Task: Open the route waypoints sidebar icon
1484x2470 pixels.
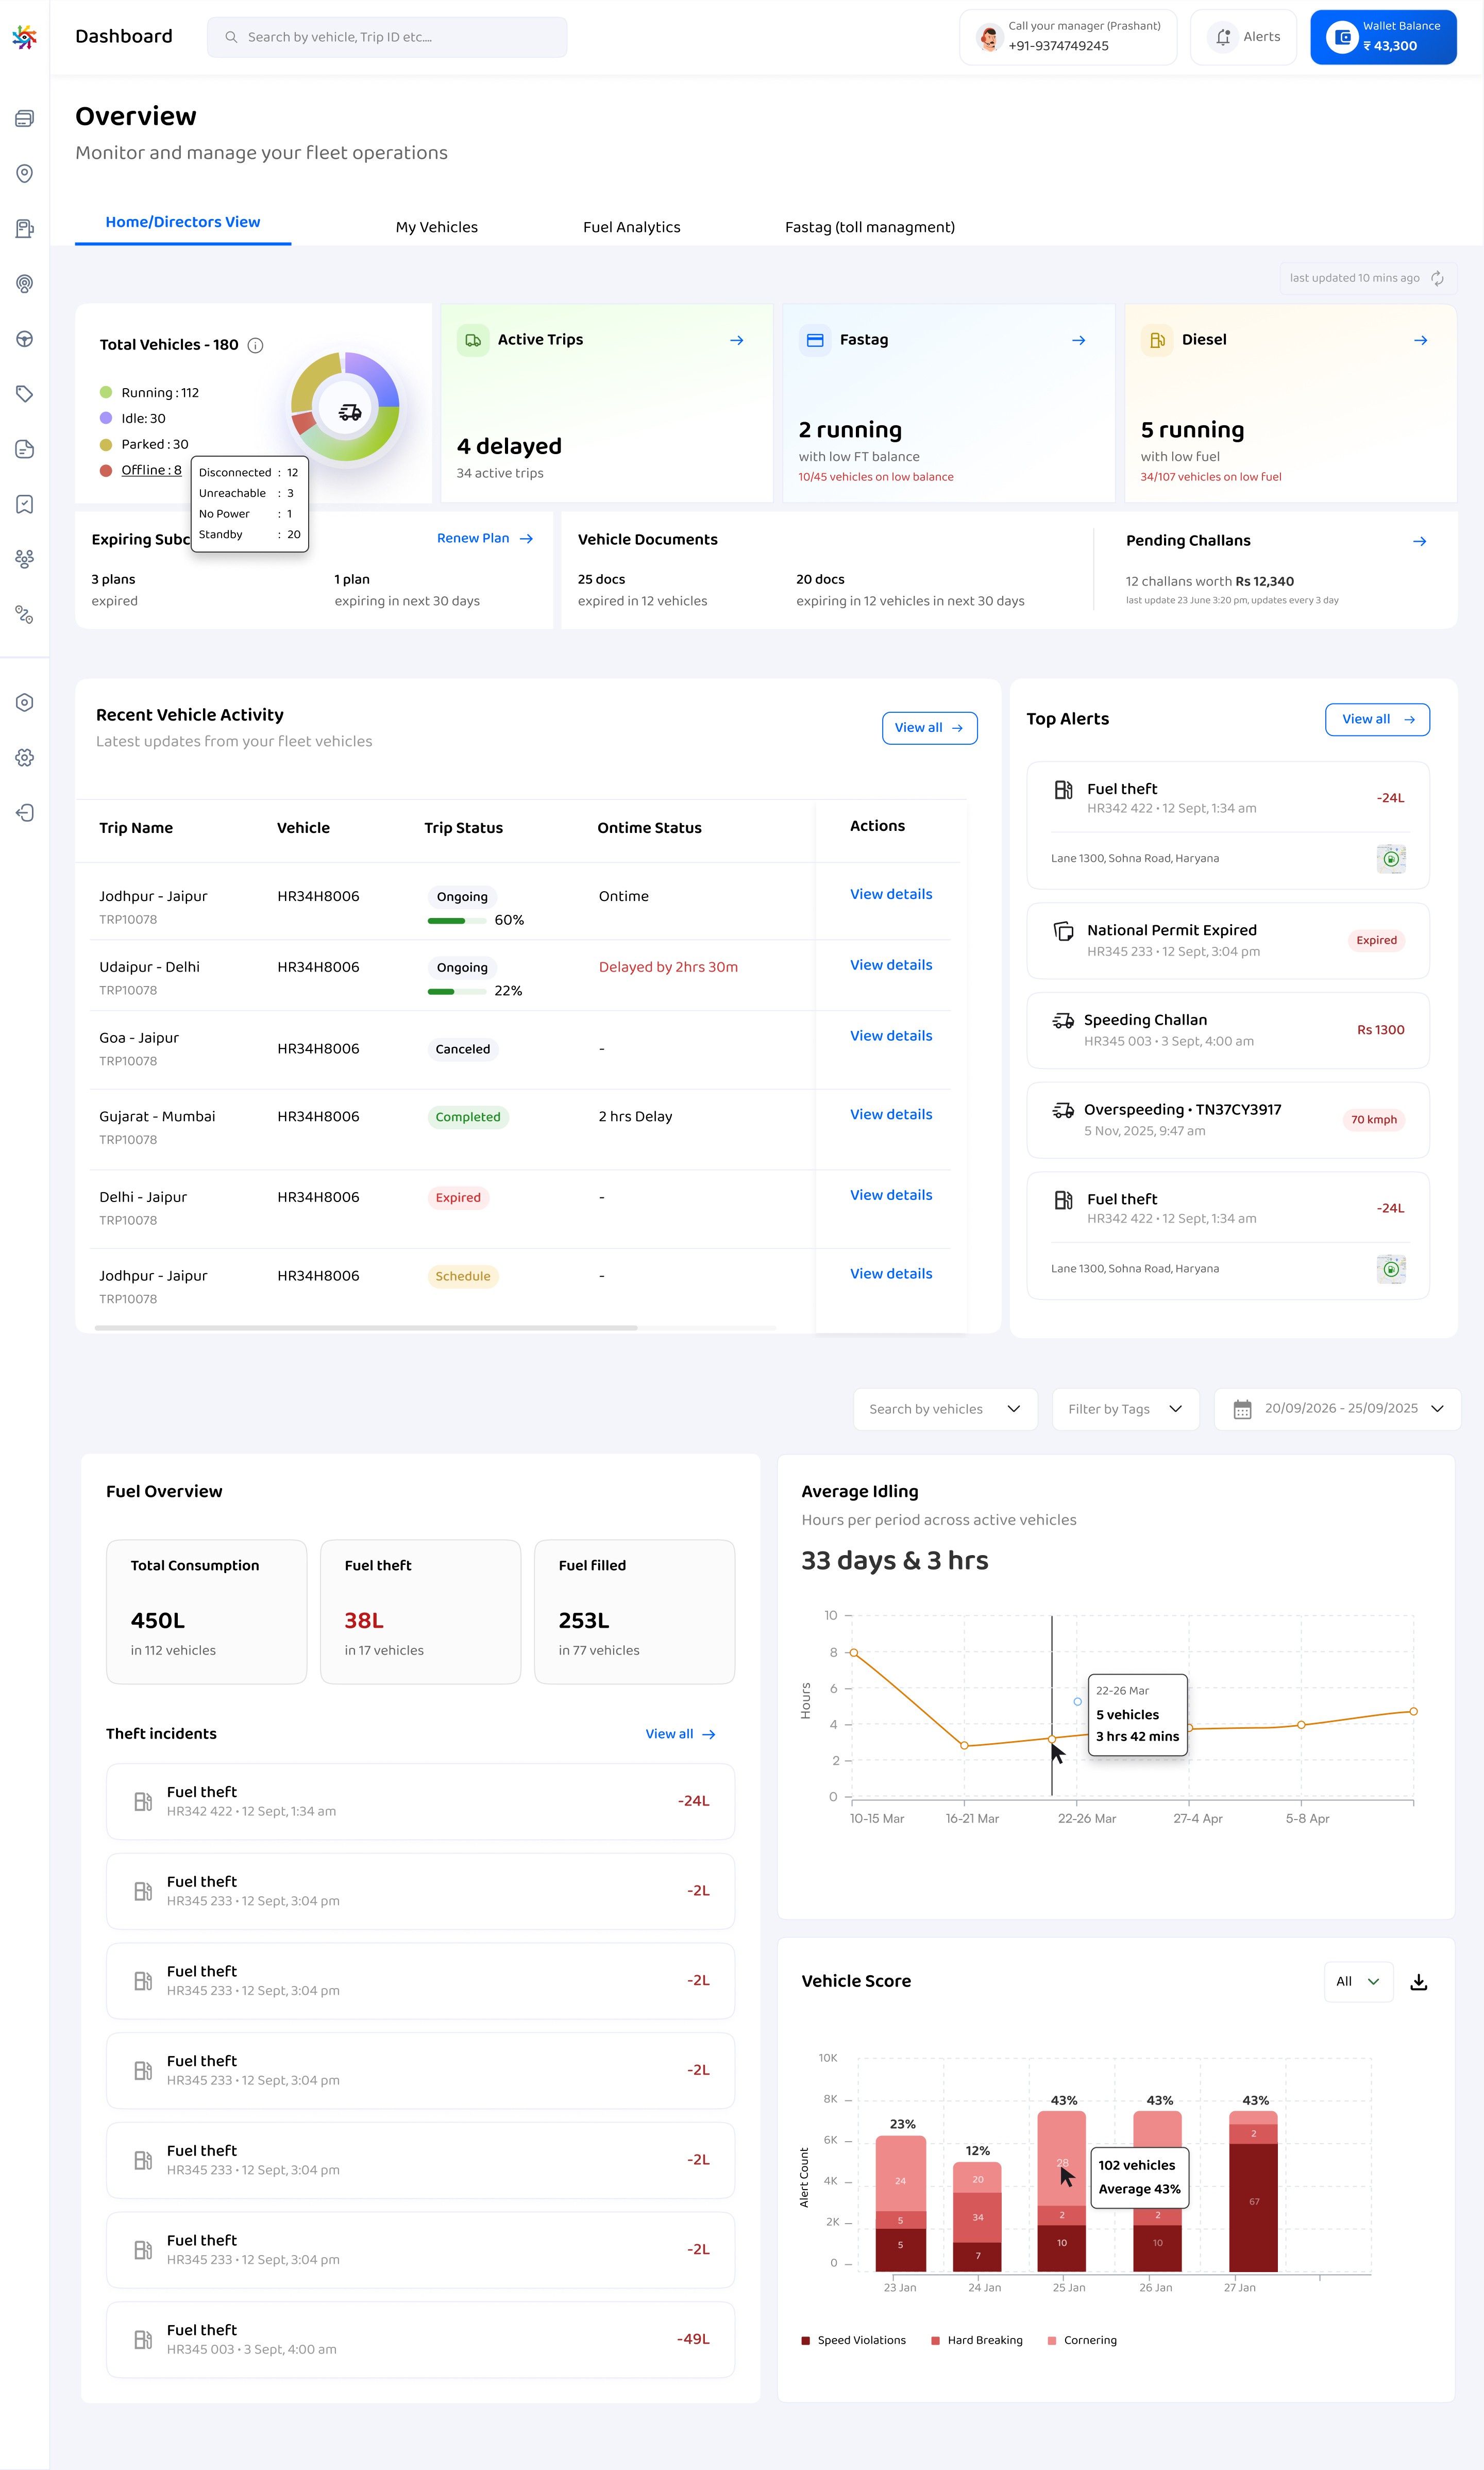Action: click(25, 614)
